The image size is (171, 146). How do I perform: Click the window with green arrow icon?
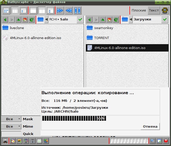tap(159, 141)
